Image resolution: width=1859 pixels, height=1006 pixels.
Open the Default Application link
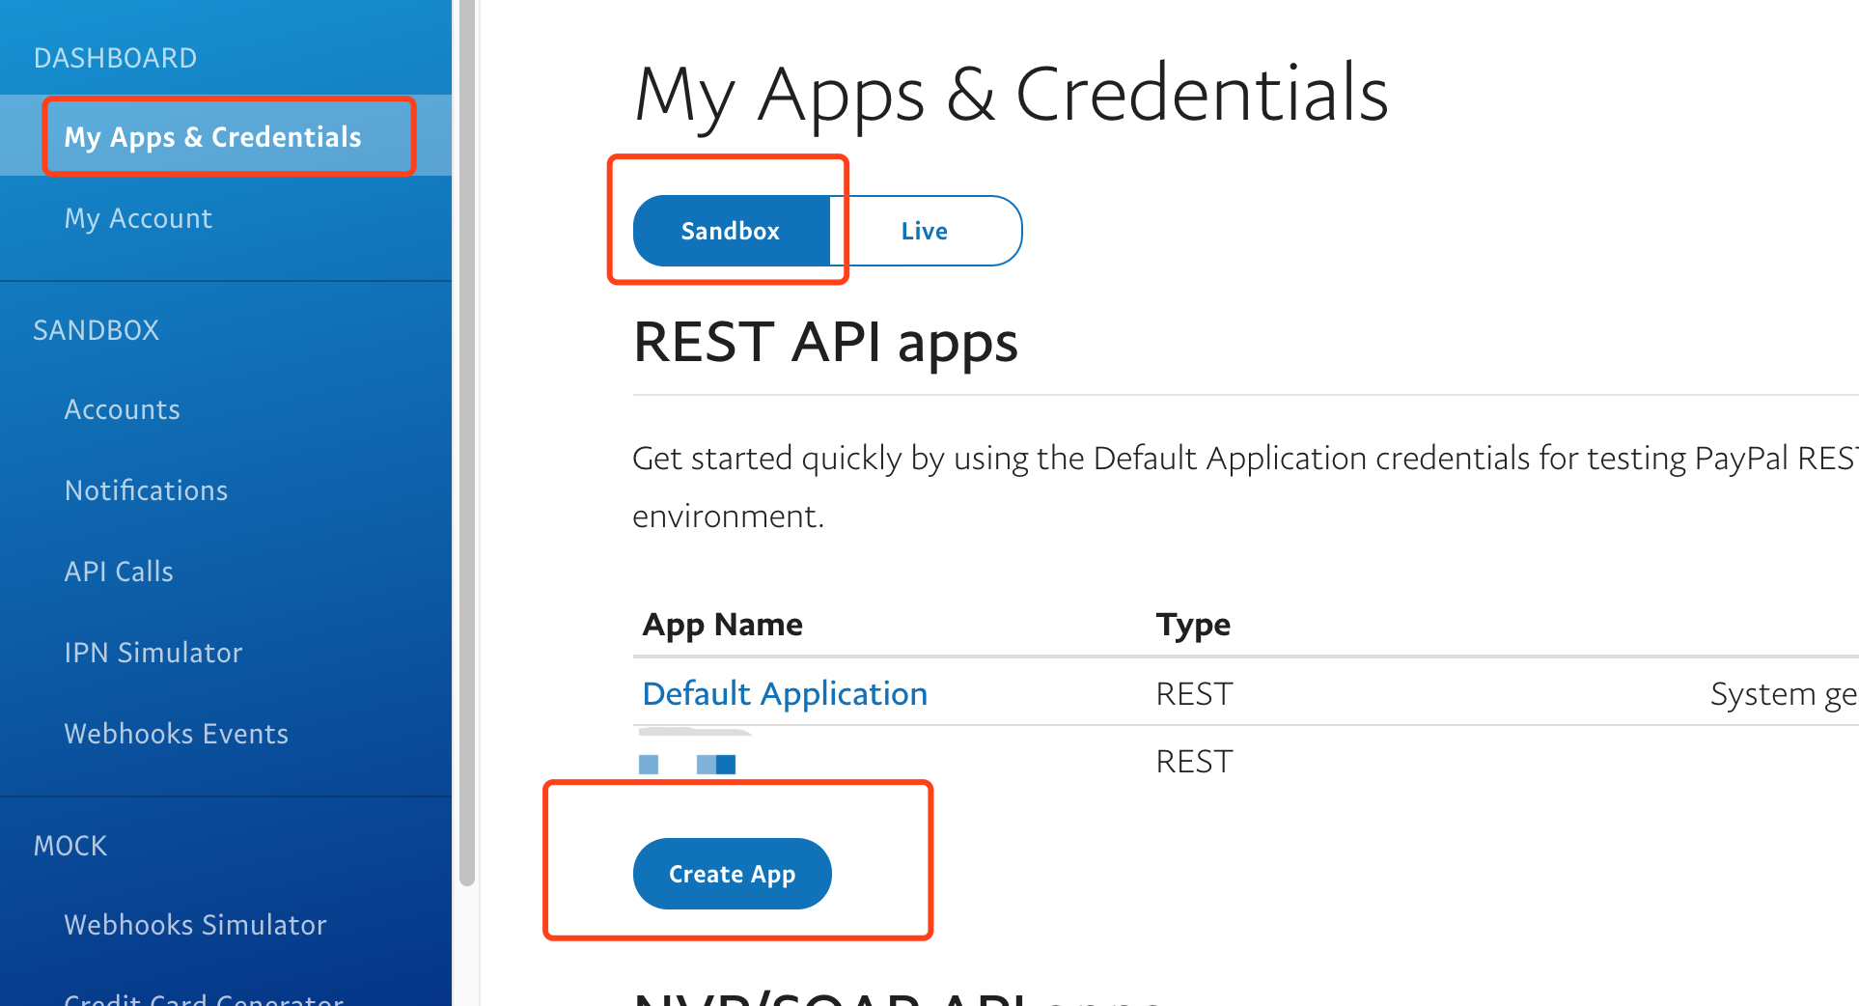pyautogui.click(x=785, y=693)
